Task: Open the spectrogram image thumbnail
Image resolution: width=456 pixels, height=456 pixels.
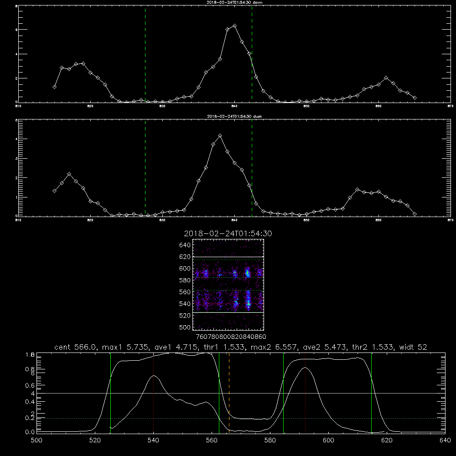Action: [228, 285]
